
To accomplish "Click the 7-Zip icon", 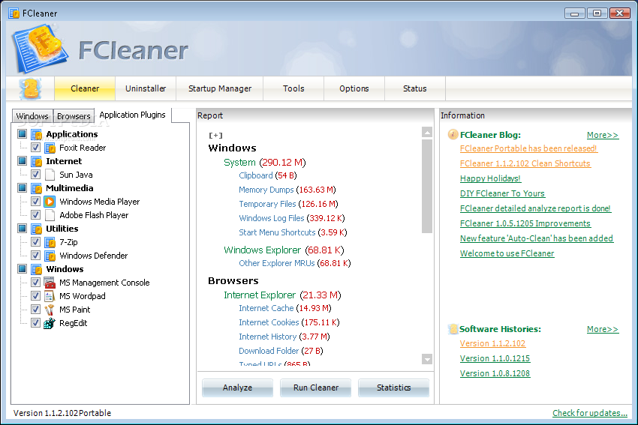I will [50, 242].
